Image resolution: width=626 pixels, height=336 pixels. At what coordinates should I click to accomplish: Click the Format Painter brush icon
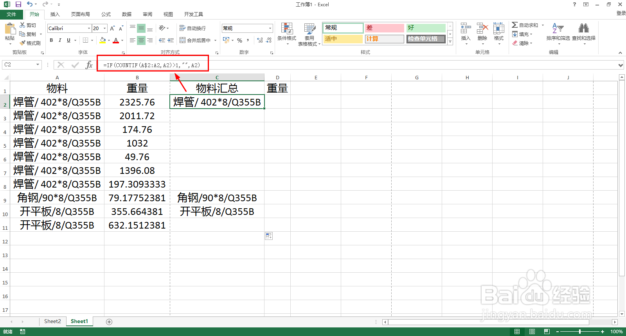23,43
